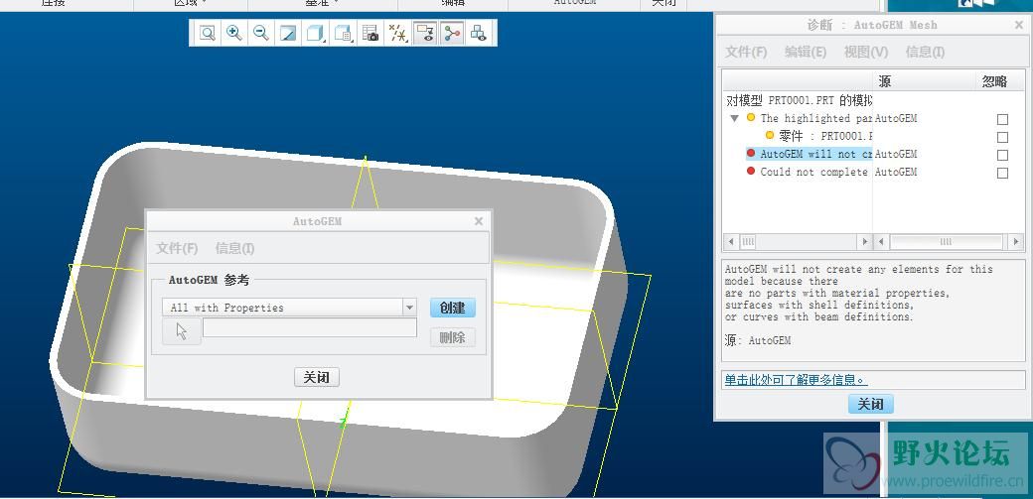The width and height of the screenshot is (1033, 499).
Task: Click the message column scrollbar thumb
Action: [748, 242]
